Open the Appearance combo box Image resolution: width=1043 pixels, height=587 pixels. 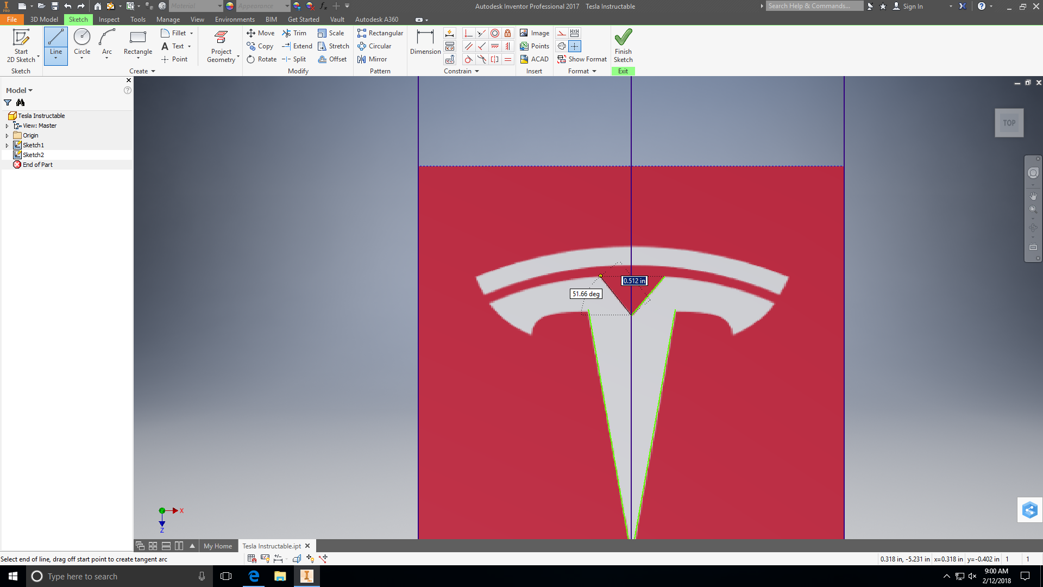263,6
